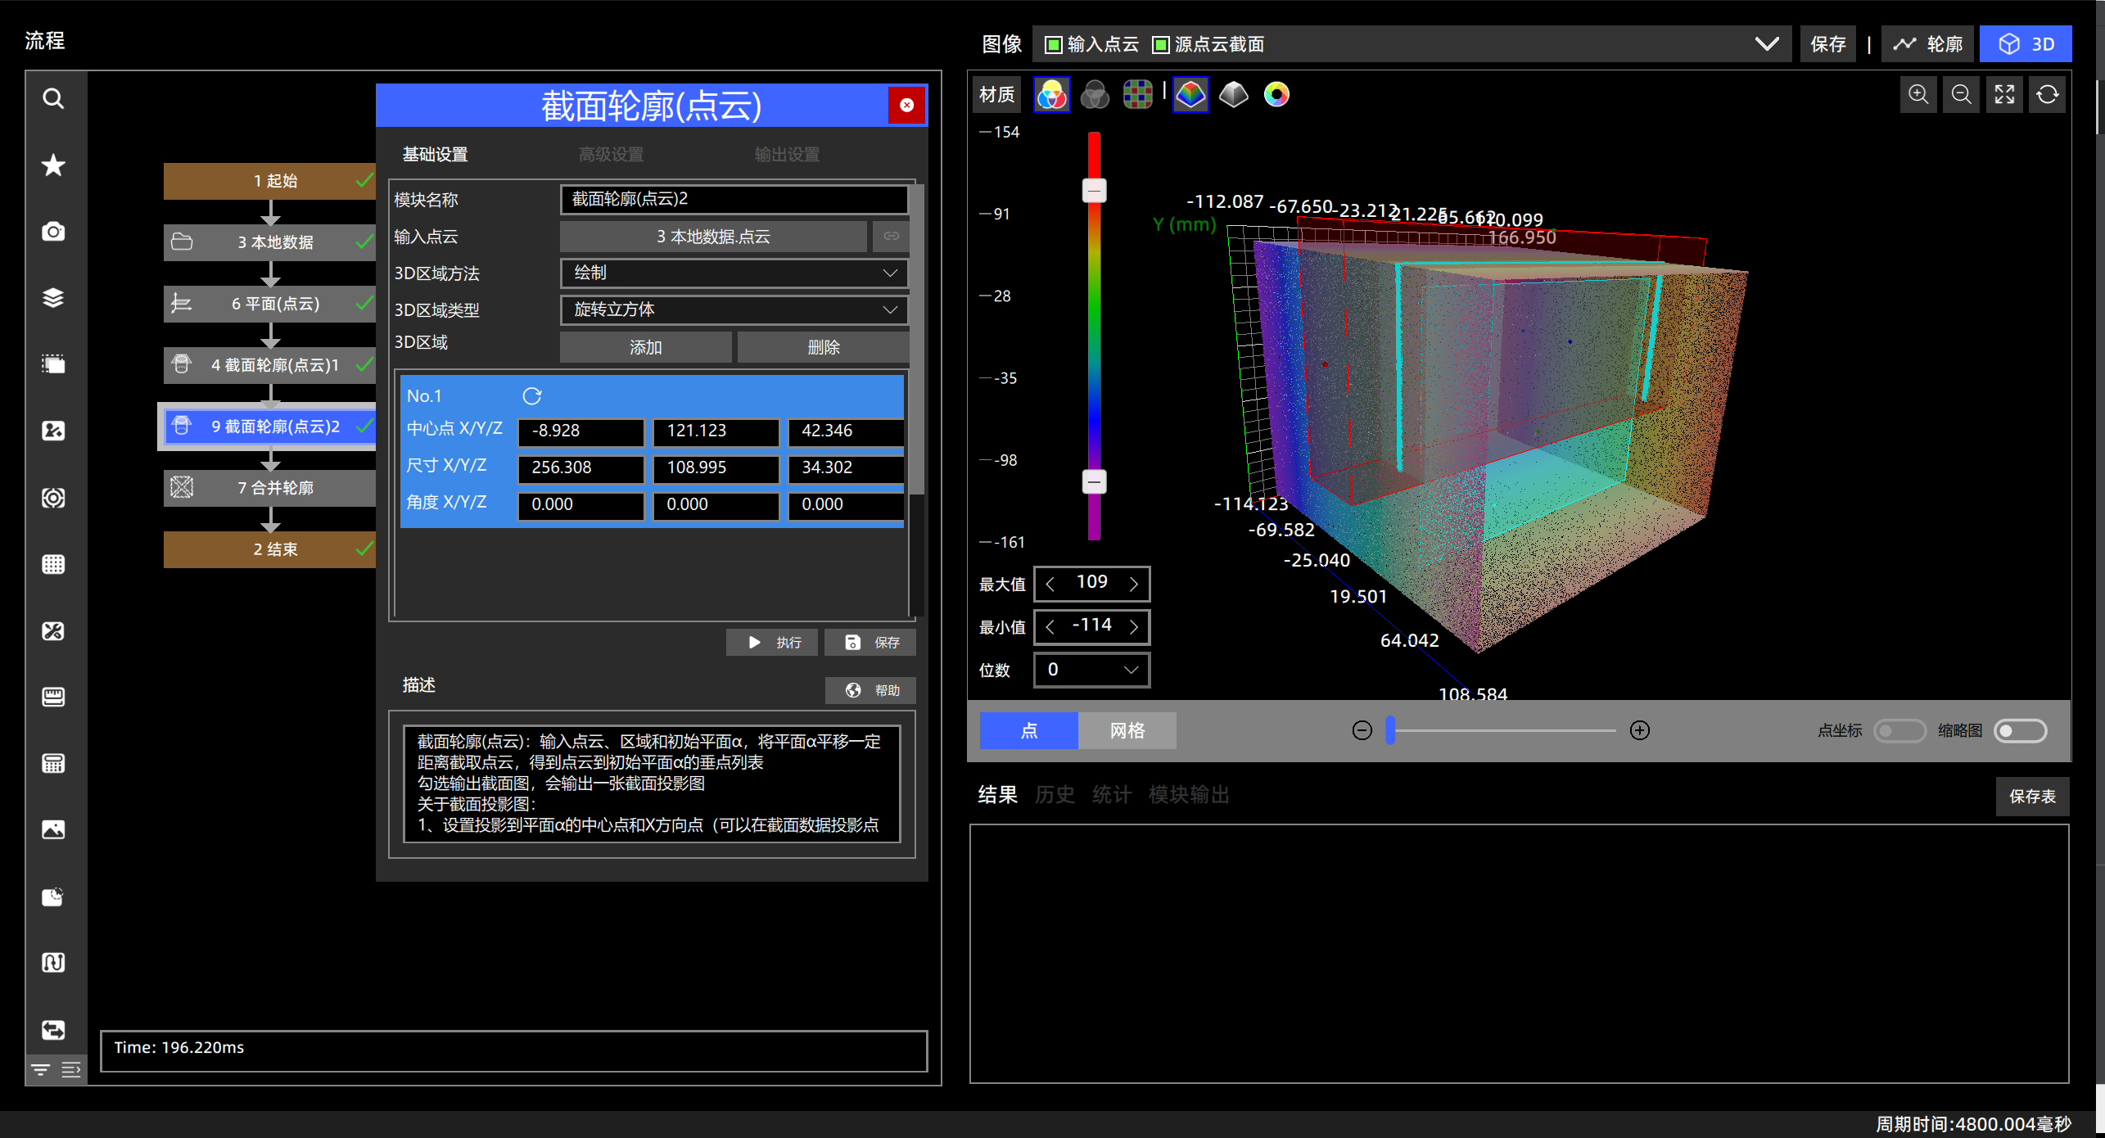2105x1138 pixels.
Task: Open the image picture sidebar icon
Action: (53, 830)
